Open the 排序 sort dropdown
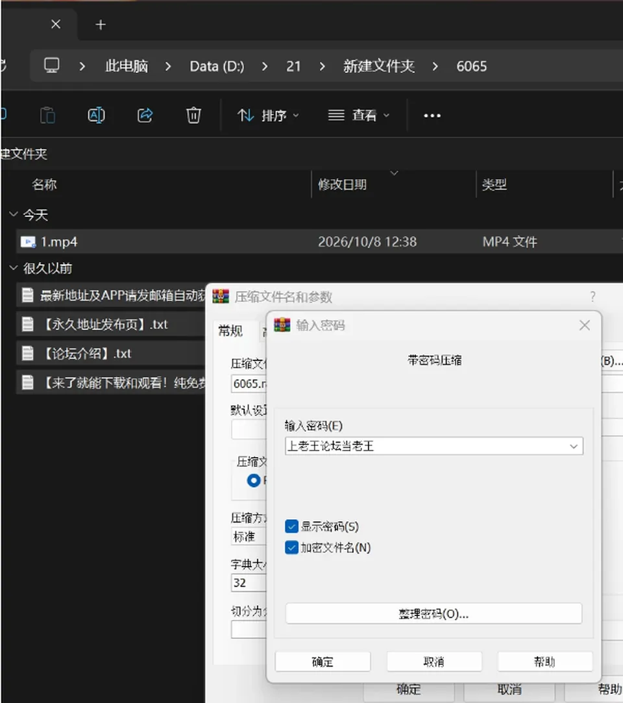Viewport: 623px width, 703px height. [x=268, y=116]
